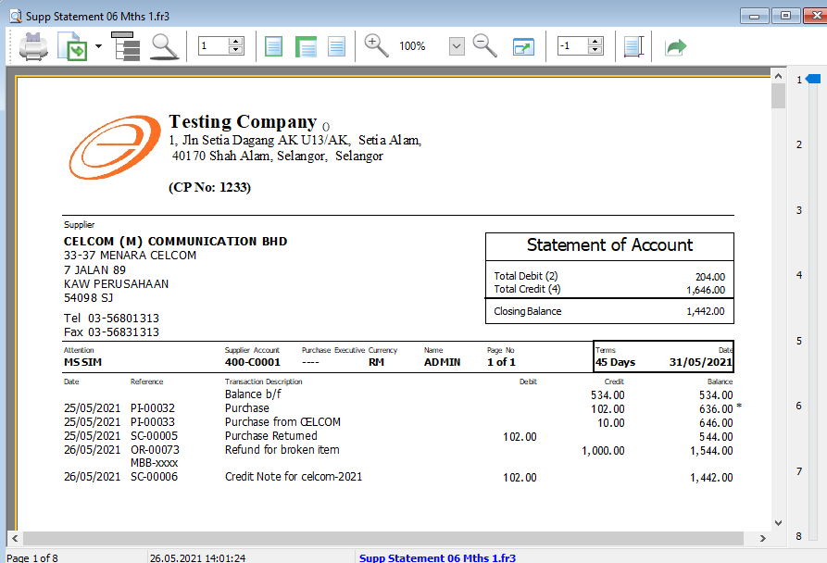Show the report outline panel
This screenshot has height=563, width=827.
tap(127, 45)
